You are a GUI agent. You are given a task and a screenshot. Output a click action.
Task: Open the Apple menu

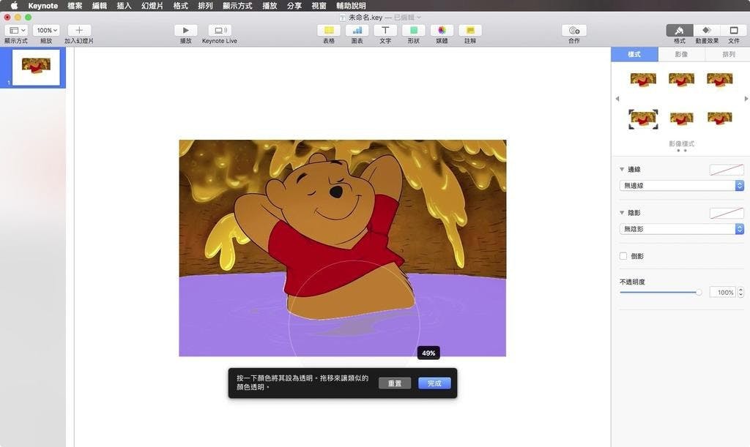click(x=14, y=6)
